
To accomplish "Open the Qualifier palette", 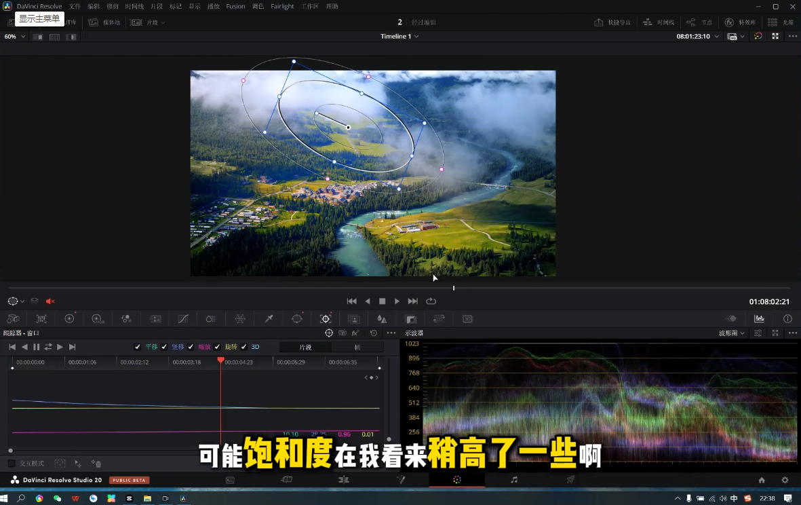I will [x=269, y=318].
